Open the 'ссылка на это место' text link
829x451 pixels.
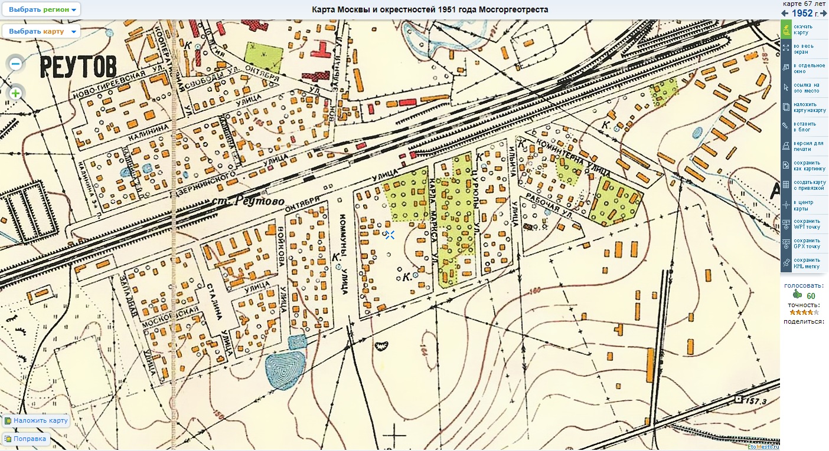pos(805,88)
